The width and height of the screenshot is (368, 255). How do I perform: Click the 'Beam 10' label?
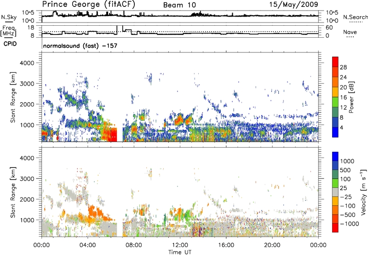tap(179, 5)
